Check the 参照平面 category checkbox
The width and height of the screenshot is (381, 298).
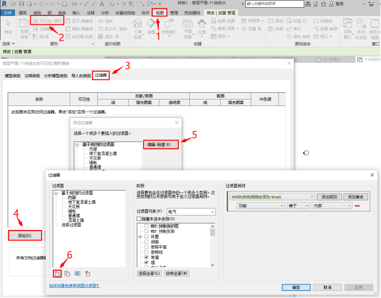point(146,247)
